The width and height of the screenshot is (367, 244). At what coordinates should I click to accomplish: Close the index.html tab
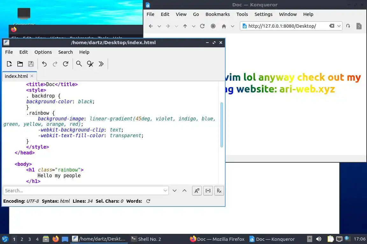pyautogui.click(x=32, y=76)
